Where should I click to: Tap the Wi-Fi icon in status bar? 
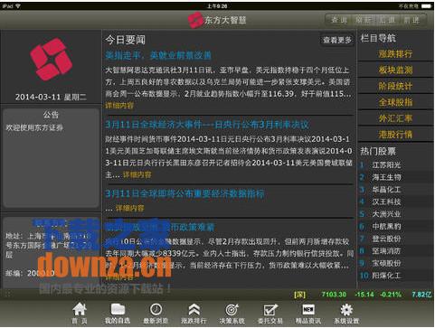pos(18,5)
